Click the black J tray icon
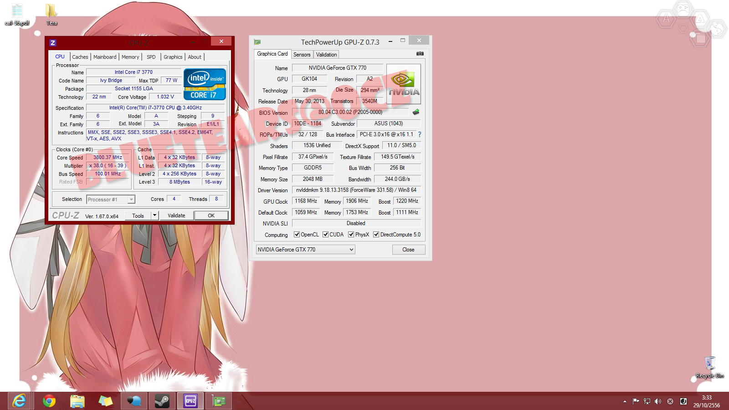729x410 pixels. pyautogui.click(x=683, y=401)
